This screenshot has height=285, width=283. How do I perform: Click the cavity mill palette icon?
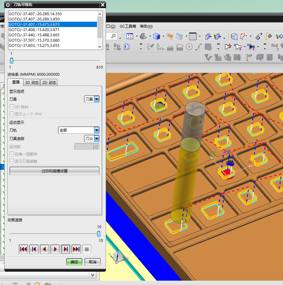pyautogui.click(x=208, y=47)
